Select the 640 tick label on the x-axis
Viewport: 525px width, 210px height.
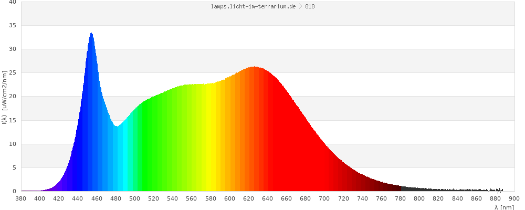pos(267,198)
